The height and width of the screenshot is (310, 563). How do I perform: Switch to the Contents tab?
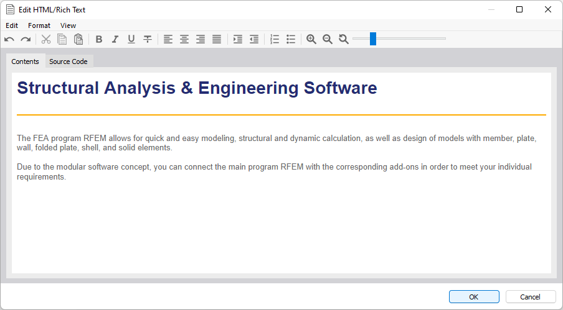pos(25,62)
